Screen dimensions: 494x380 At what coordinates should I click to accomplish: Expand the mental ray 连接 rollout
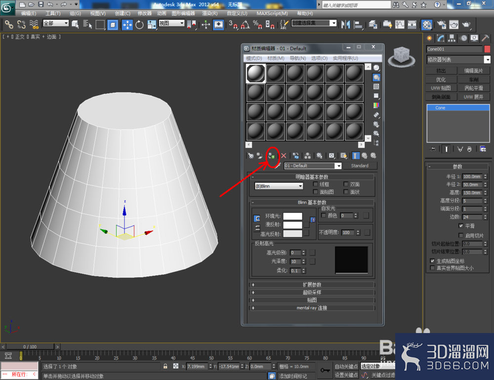pos(312,308)
